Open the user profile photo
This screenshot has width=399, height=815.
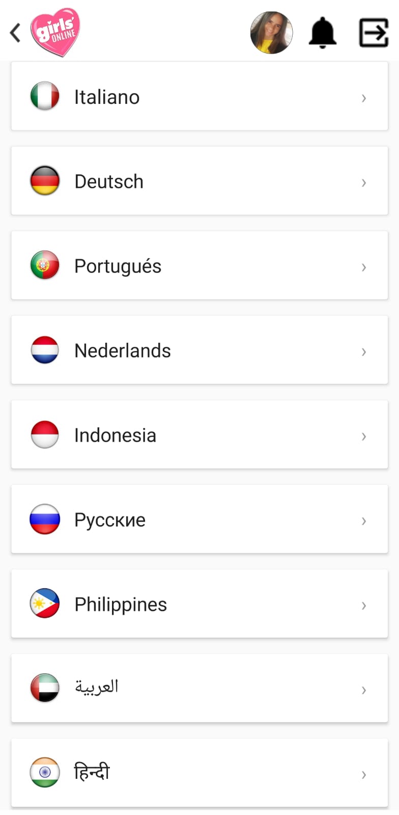[271, 33]
